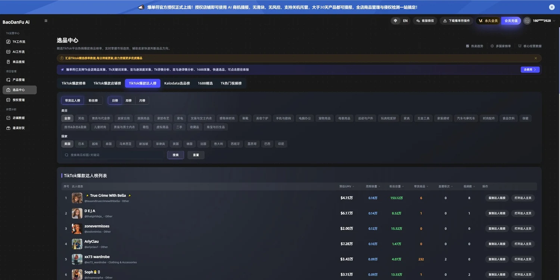Open the 1688精选 tab

pos(205,83)
